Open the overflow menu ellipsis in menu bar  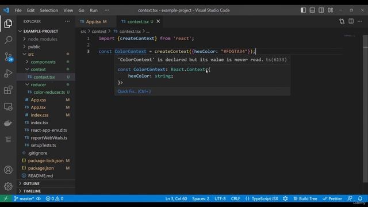point(107,10)
